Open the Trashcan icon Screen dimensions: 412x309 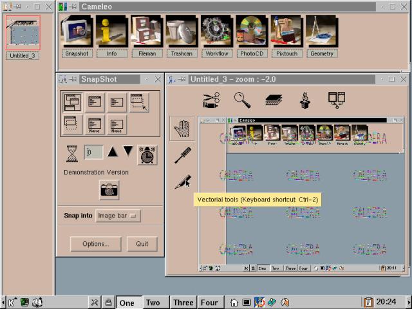[181, 32]
